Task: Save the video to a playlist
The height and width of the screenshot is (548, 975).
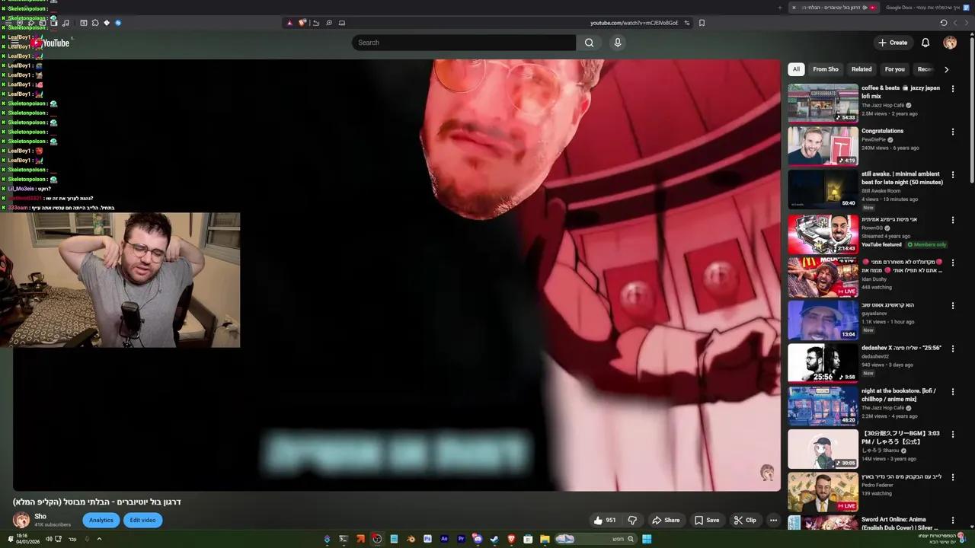Action: (x=707, y=521)
